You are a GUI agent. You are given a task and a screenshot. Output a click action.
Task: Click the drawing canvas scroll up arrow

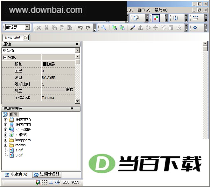coord(205,44)
